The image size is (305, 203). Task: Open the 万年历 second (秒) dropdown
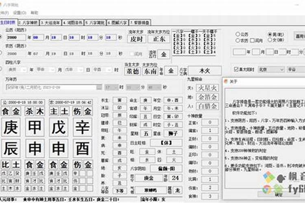(x=154, y=87)
